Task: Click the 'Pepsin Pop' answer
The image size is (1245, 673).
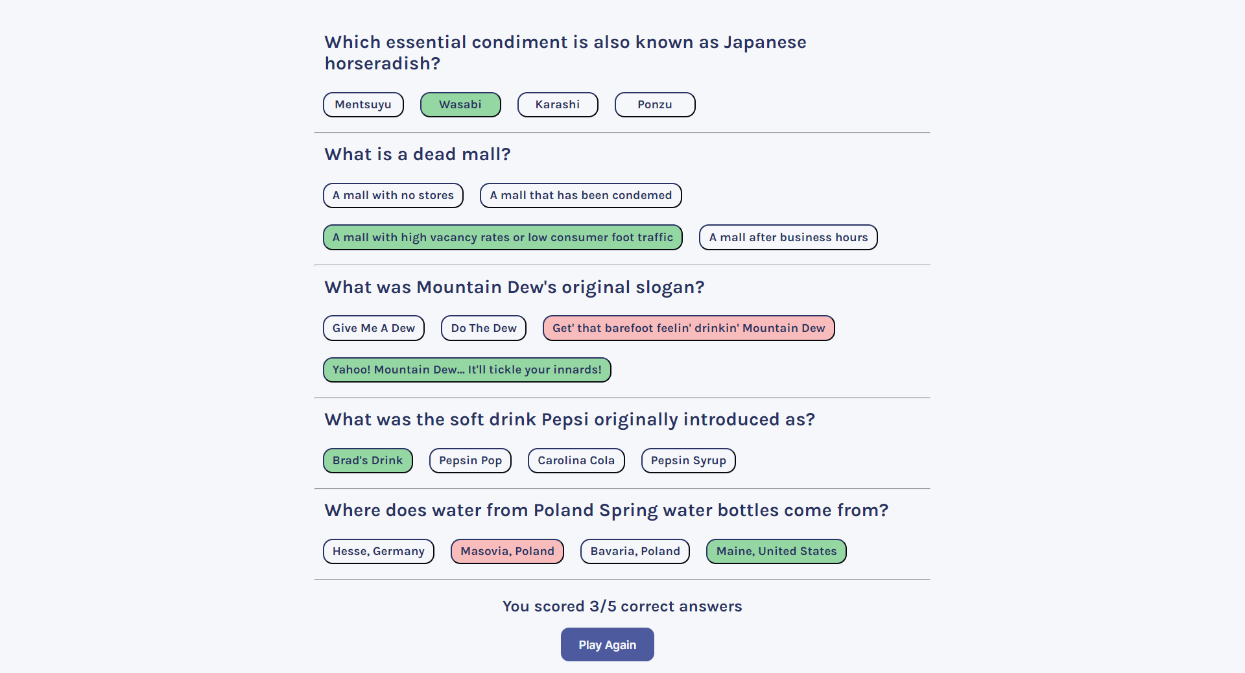Action: [x=470, y=460]
